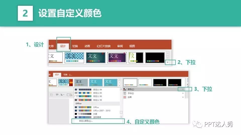The width and height of the screenshot is (241, 135).
Task: Select the blue diamond-pattern theme thumbnail
Action: point(75,58)
